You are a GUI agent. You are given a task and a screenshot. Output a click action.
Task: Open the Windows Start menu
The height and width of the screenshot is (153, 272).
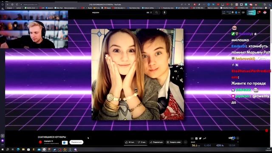pos(3,149)
